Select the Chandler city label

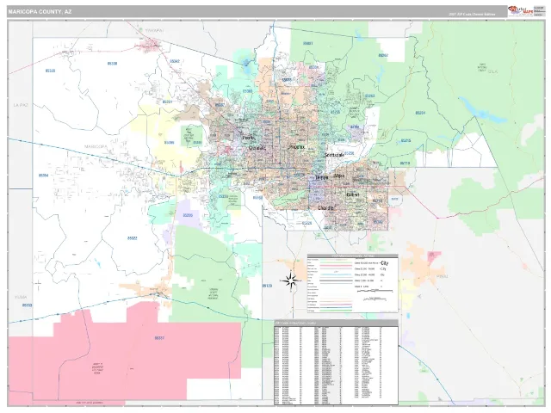325,208
